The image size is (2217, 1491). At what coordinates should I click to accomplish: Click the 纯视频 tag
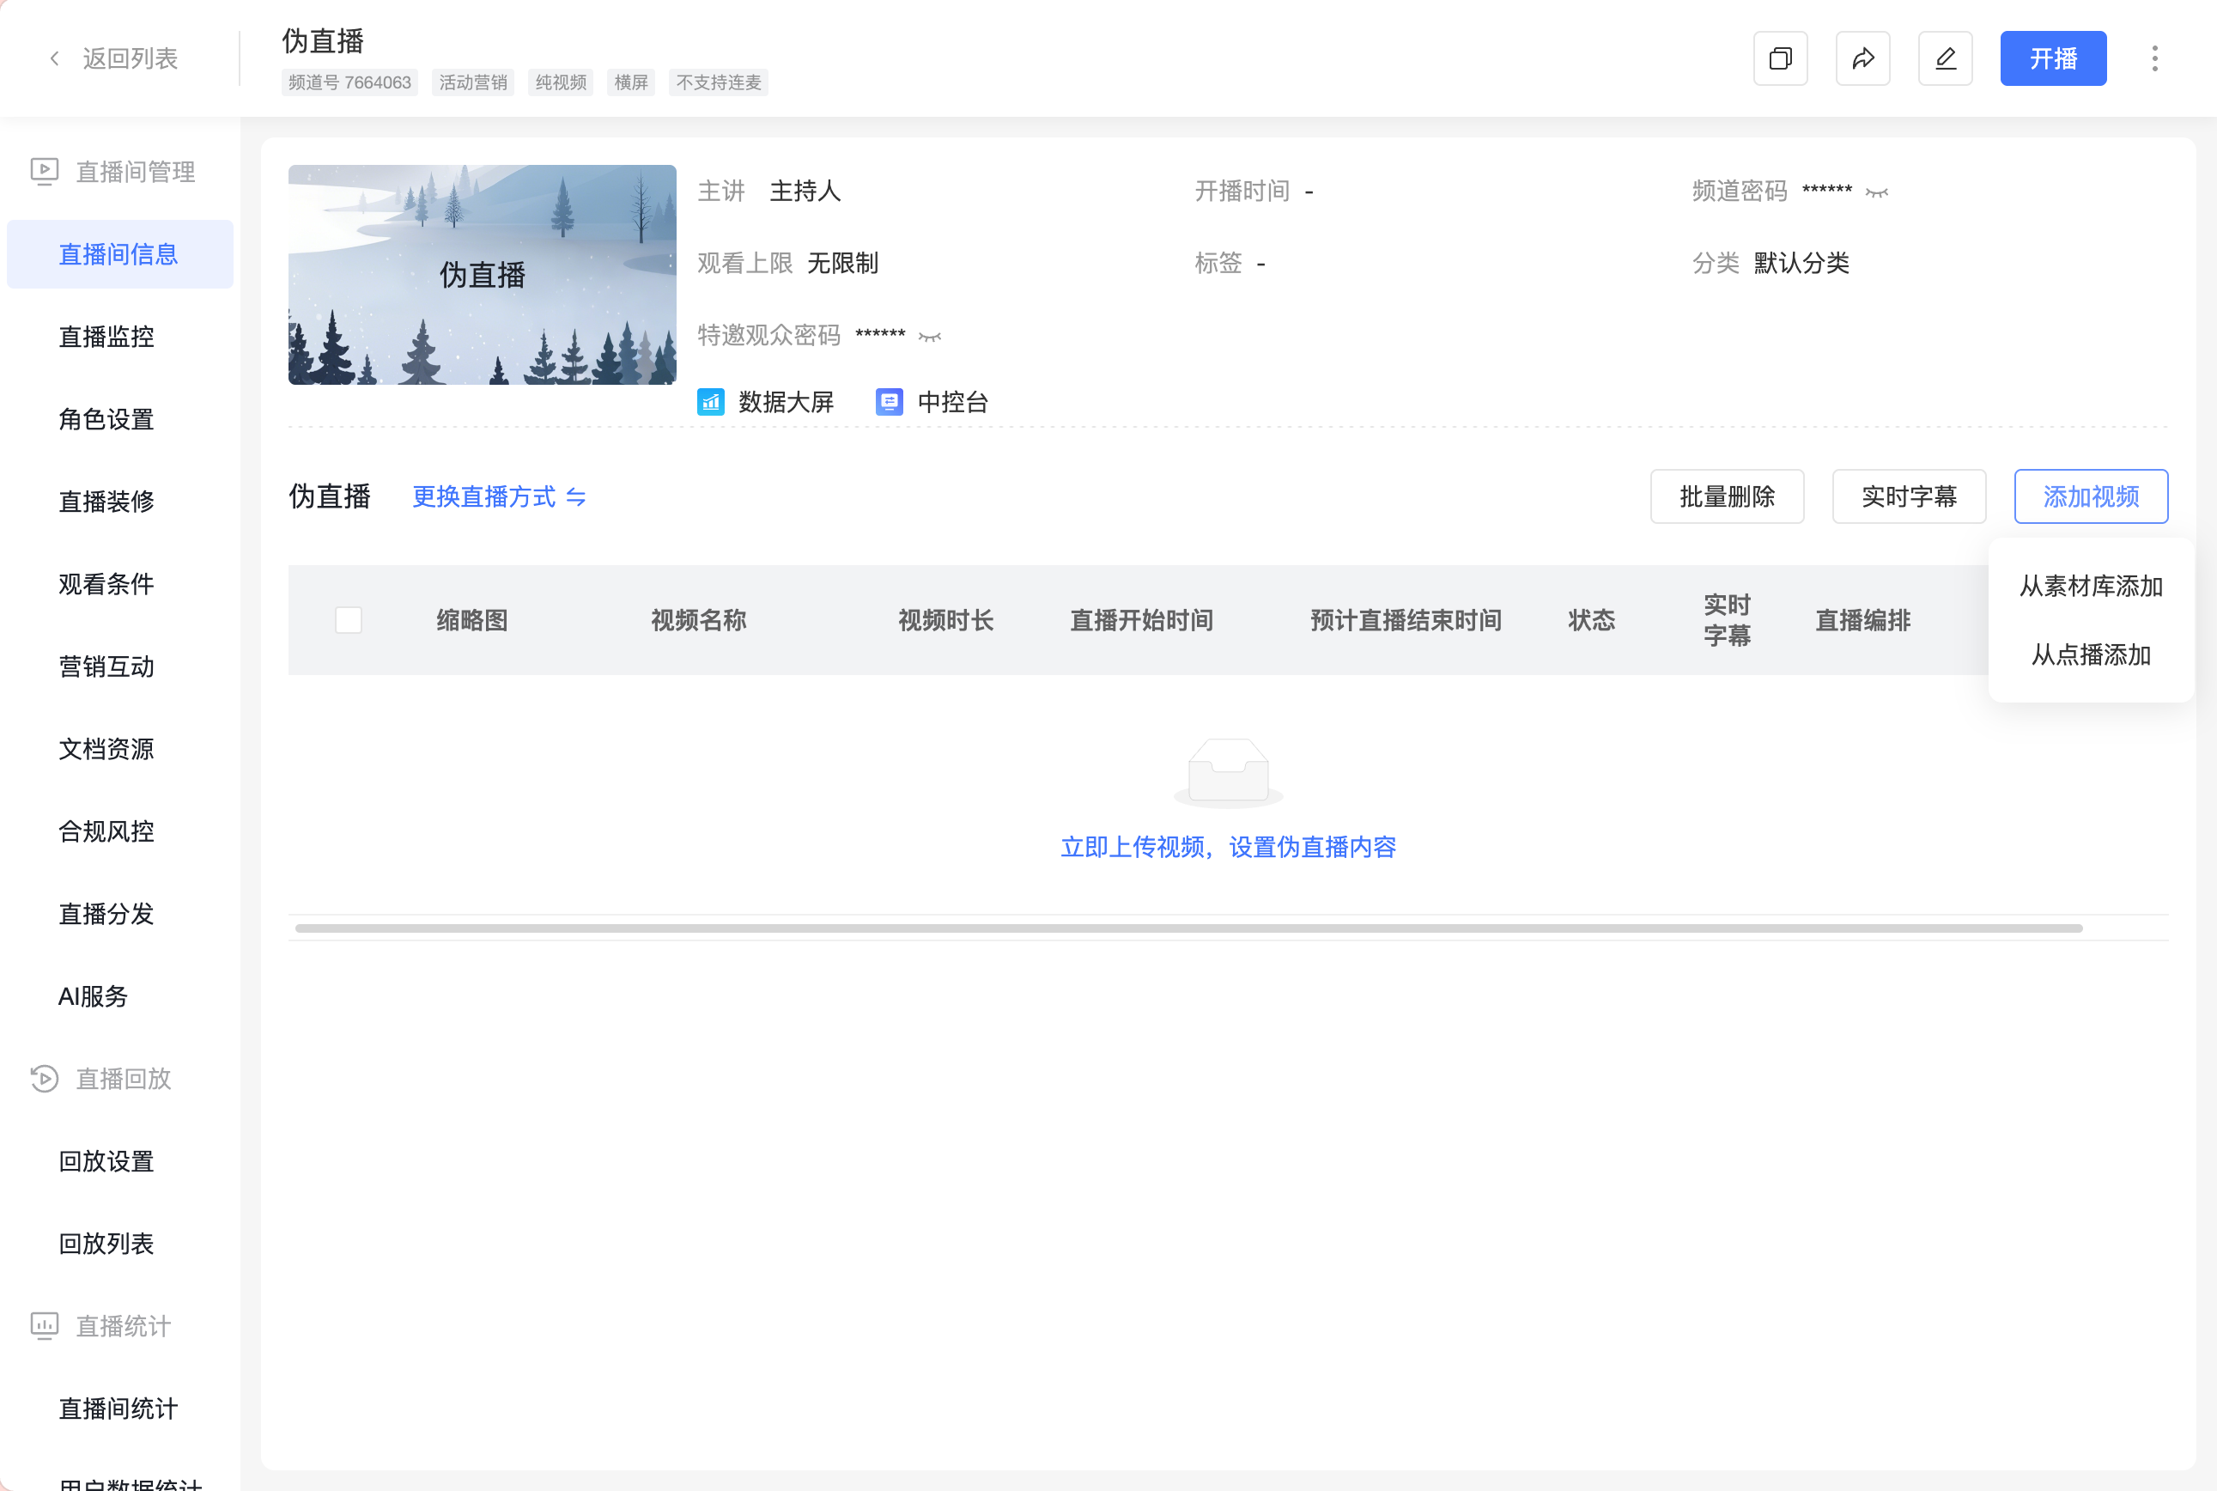(561, 82)
